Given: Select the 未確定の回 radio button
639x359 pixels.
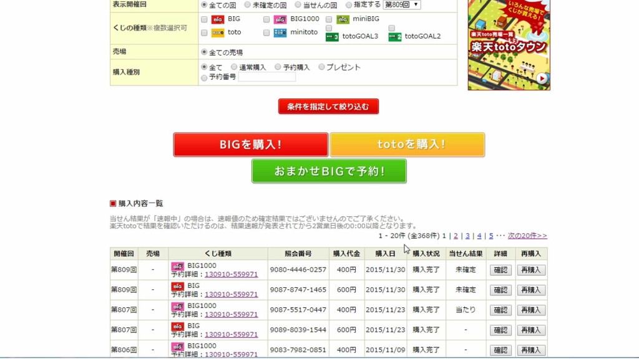Looking at the screenshot, I should (248, 4).
